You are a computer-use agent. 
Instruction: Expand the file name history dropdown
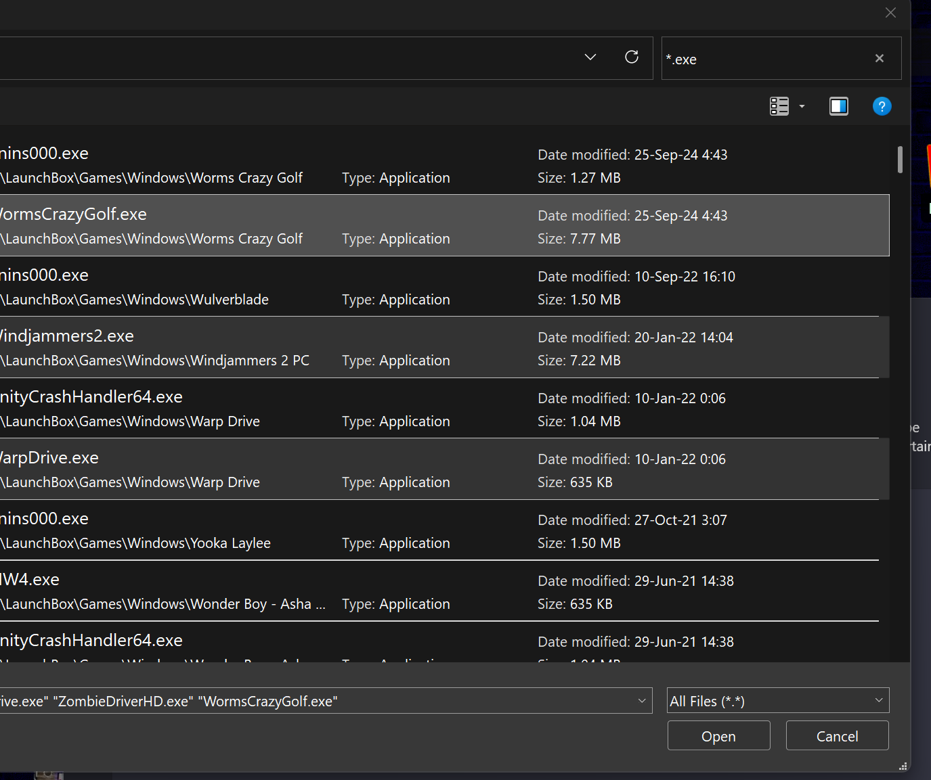click(642, 701)
